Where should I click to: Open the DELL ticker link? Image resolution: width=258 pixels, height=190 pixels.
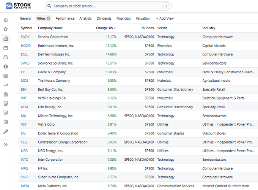click(x=24, y=54)
